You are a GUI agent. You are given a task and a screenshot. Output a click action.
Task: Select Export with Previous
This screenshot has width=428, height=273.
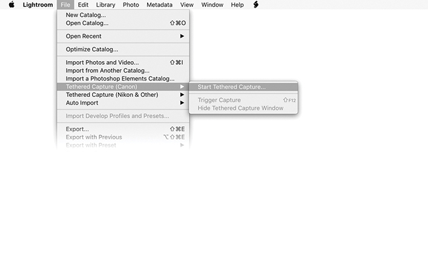point(123,137)
